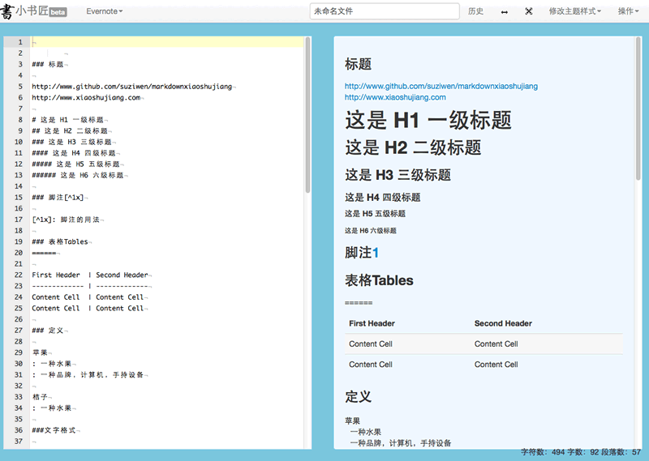
Task: Click the First Header table column heading
Action: click(x=372, y=323)
